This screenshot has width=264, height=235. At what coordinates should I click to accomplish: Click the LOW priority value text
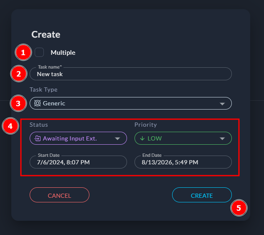pyautogui.click(x=155, y=138)
